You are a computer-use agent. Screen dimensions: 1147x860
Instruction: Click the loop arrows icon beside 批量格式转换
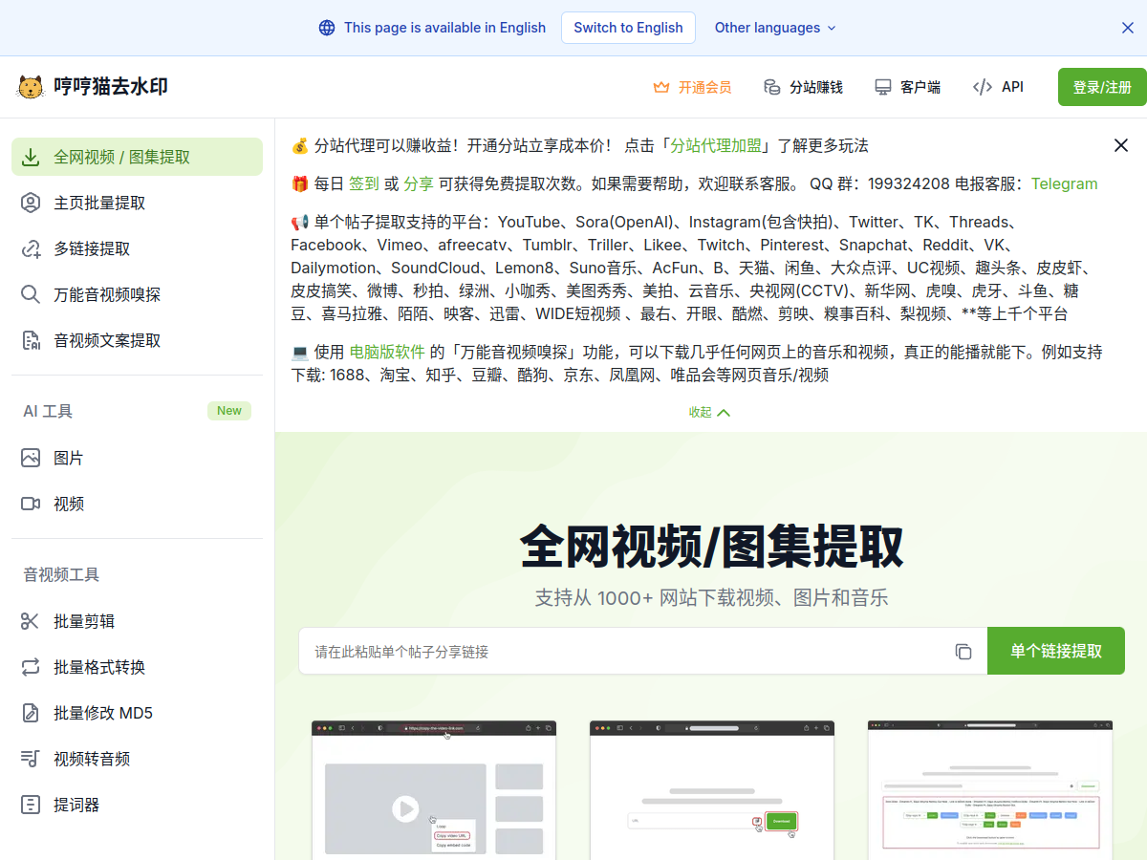click(31, 667)
